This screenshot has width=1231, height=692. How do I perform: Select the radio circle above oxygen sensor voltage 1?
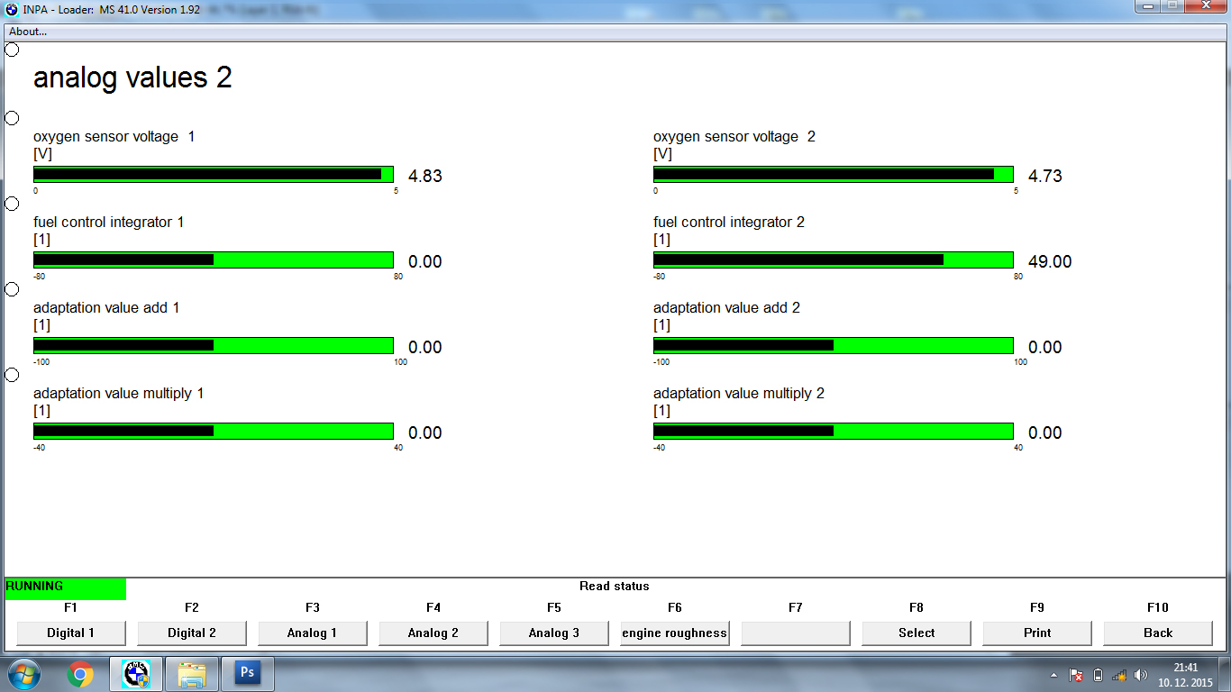click(12, 118)
